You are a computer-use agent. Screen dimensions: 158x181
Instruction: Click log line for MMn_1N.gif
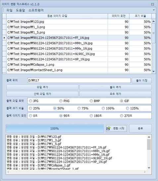58,151
